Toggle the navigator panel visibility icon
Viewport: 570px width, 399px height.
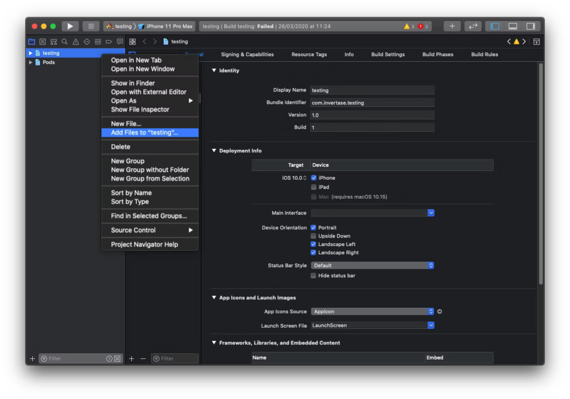coord(494,26)
